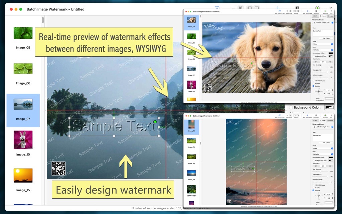Open Style Rilievi dropdown in sunset window
The image size is (342, 214).
pyautogui.click(x=323, y=148)
